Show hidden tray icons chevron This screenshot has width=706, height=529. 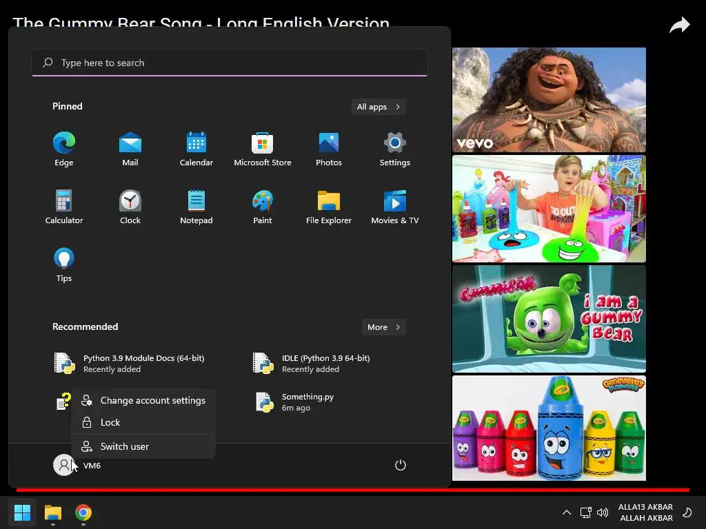coord(567,512)
